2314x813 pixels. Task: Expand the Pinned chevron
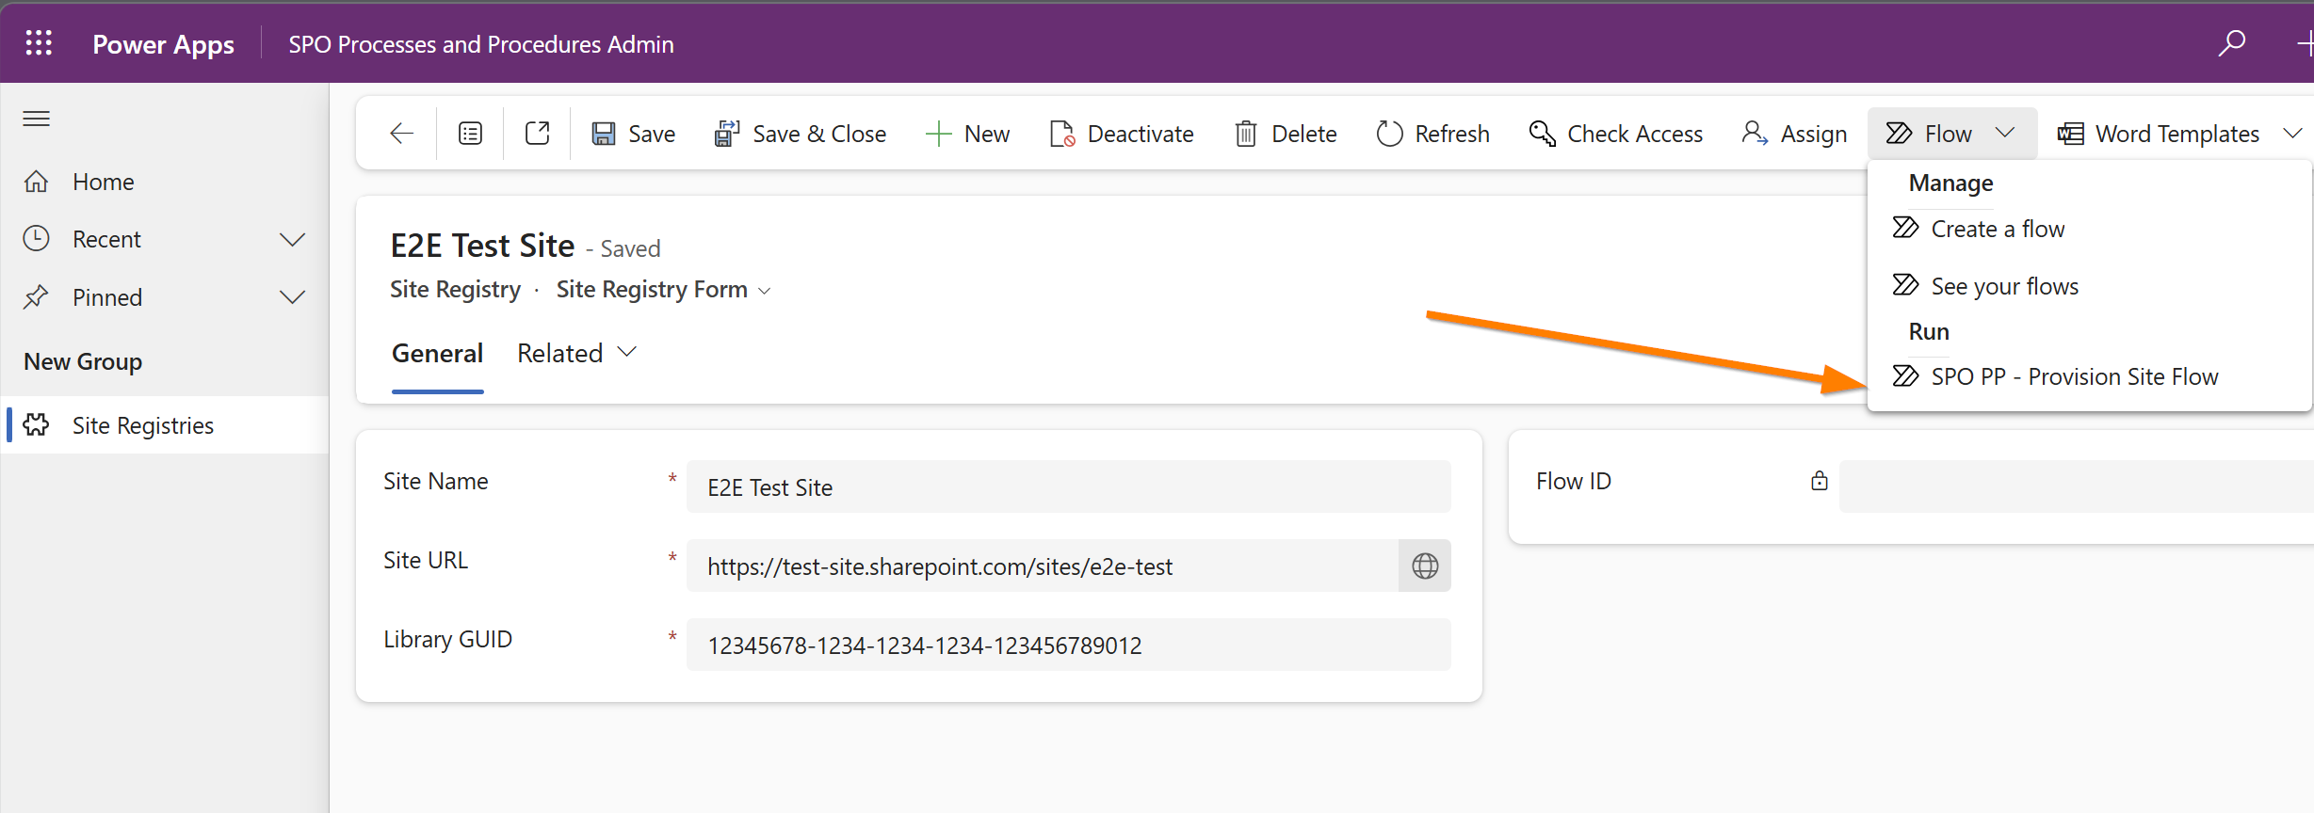click(293, 297)
